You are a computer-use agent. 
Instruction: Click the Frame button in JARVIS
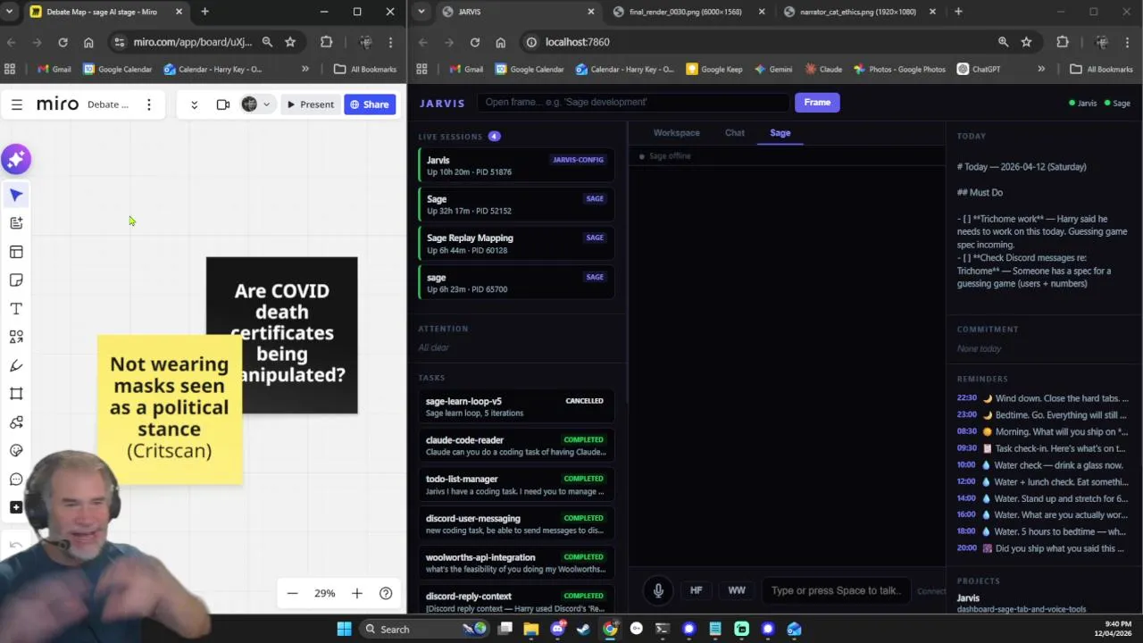(817, 102)
